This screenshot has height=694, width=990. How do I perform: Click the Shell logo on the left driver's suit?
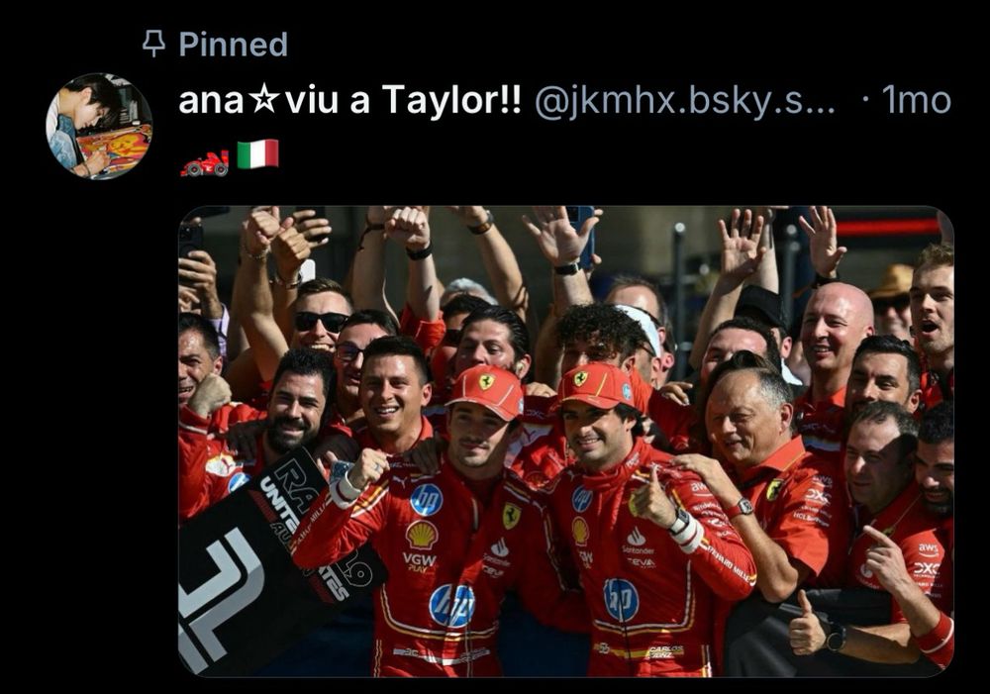tap(422, 535)
